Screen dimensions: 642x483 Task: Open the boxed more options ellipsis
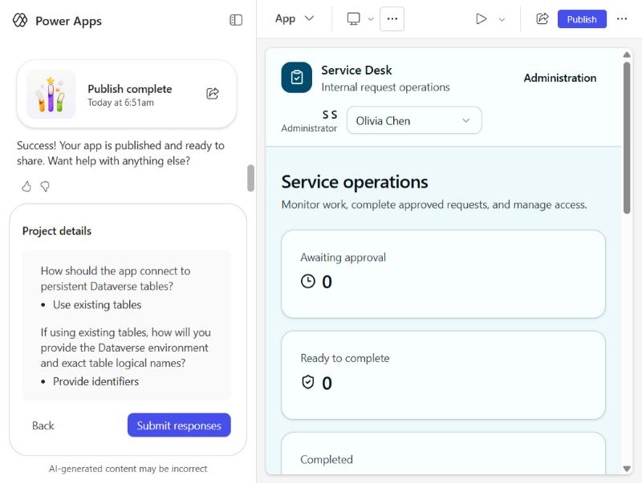[392, 18]
